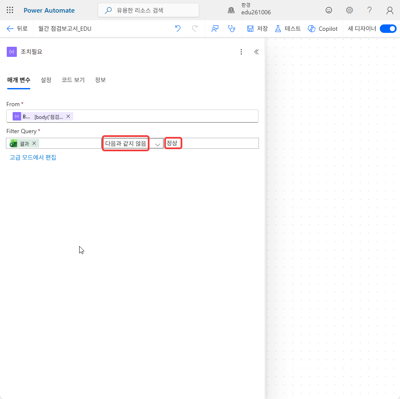
Task: Remove the body('점검... token from From
Action: [x=68, y=116]
